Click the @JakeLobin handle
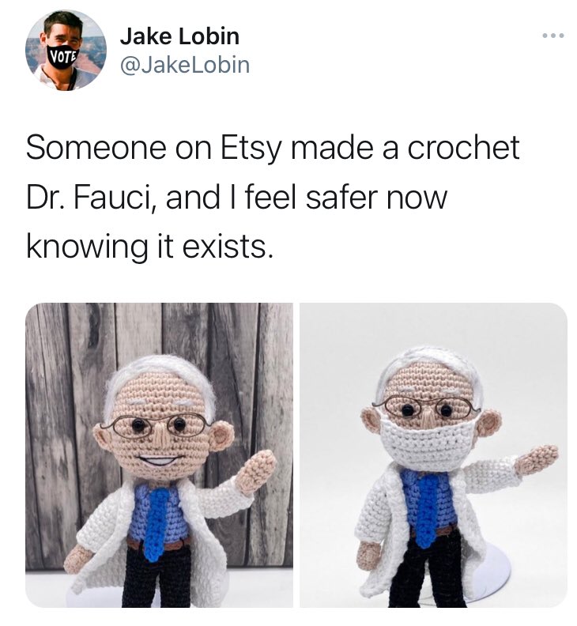 tap(185, 65)
